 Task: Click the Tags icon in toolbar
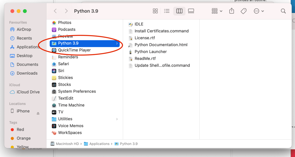[x=244, y=11]
